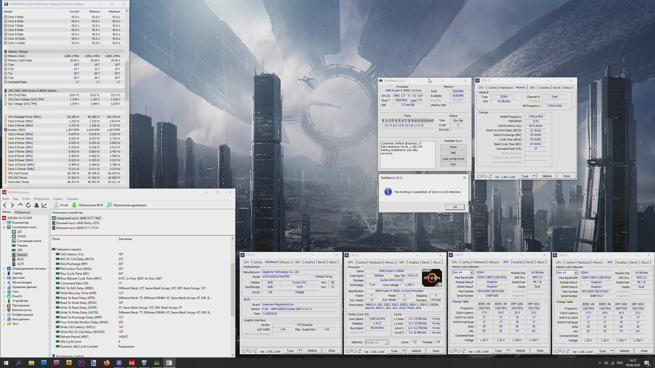Open Firefox from the taskbar
The image size is (655, 368).
coord(106,362)
